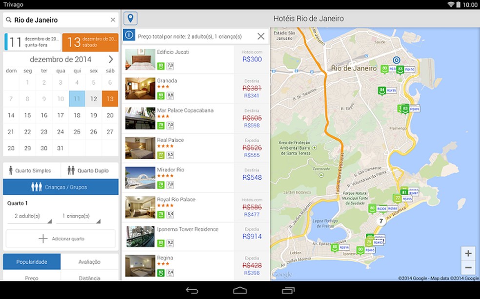Open the 1 criança(s) selector
The width and height of the screenshot is (480, 299).
[x=78, y=216]
